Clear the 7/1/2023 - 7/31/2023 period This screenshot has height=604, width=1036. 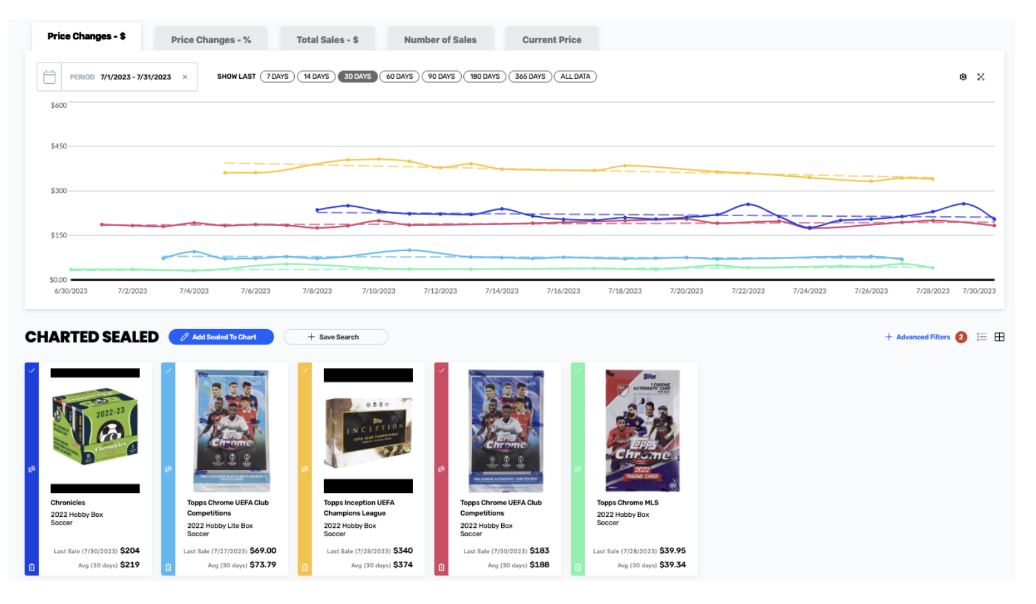point(185,77)
